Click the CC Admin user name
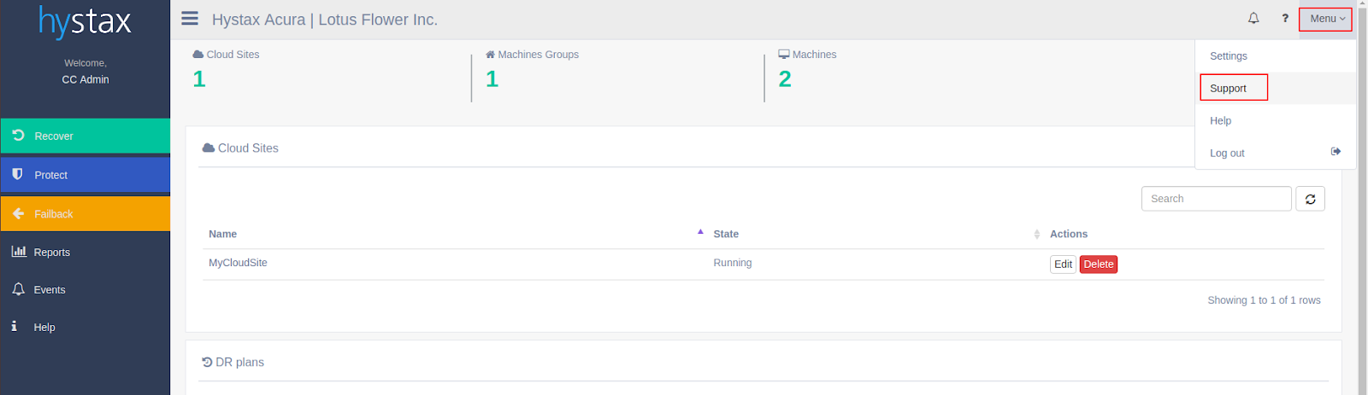Viewport: 1368px width, 395px height. pos(85,79)
